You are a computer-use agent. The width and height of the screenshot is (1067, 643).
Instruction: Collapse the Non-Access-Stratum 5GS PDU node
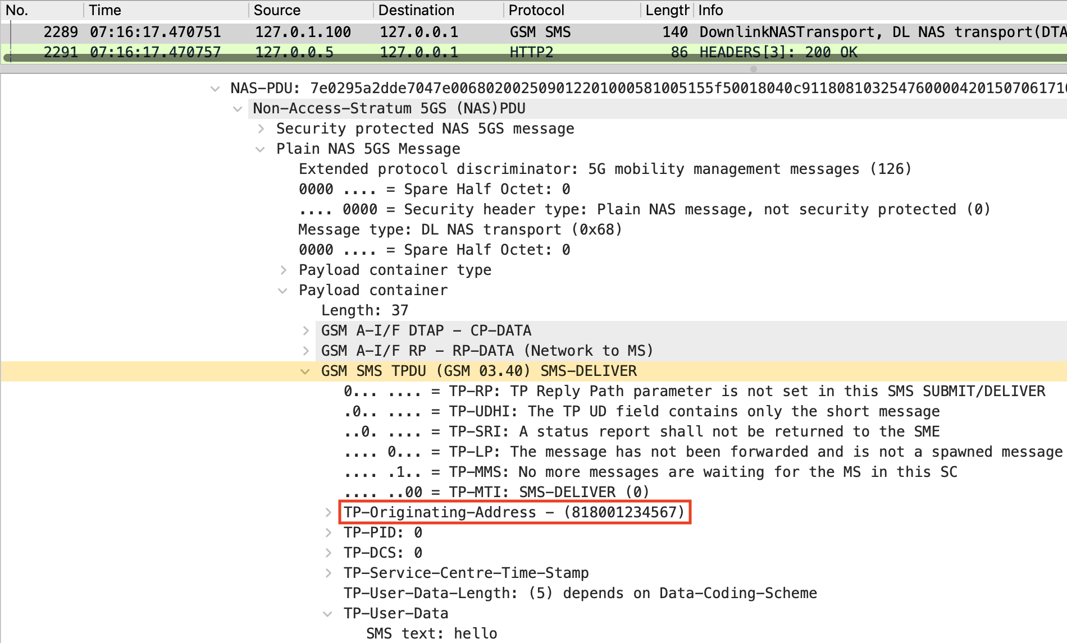coord(238,109)
